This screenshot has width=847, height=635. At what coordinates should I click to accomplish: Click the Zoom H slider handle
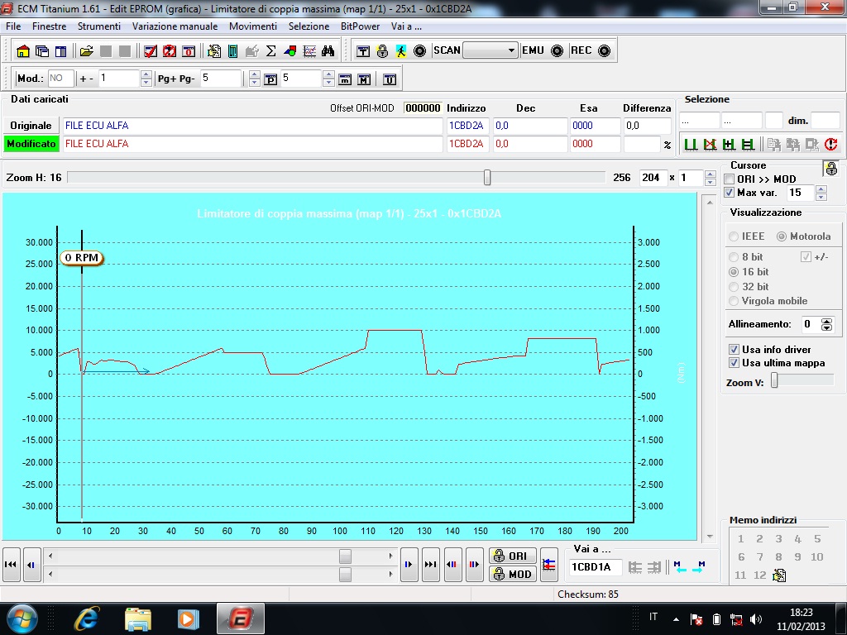pyautogui.click(x=487, y=178)
